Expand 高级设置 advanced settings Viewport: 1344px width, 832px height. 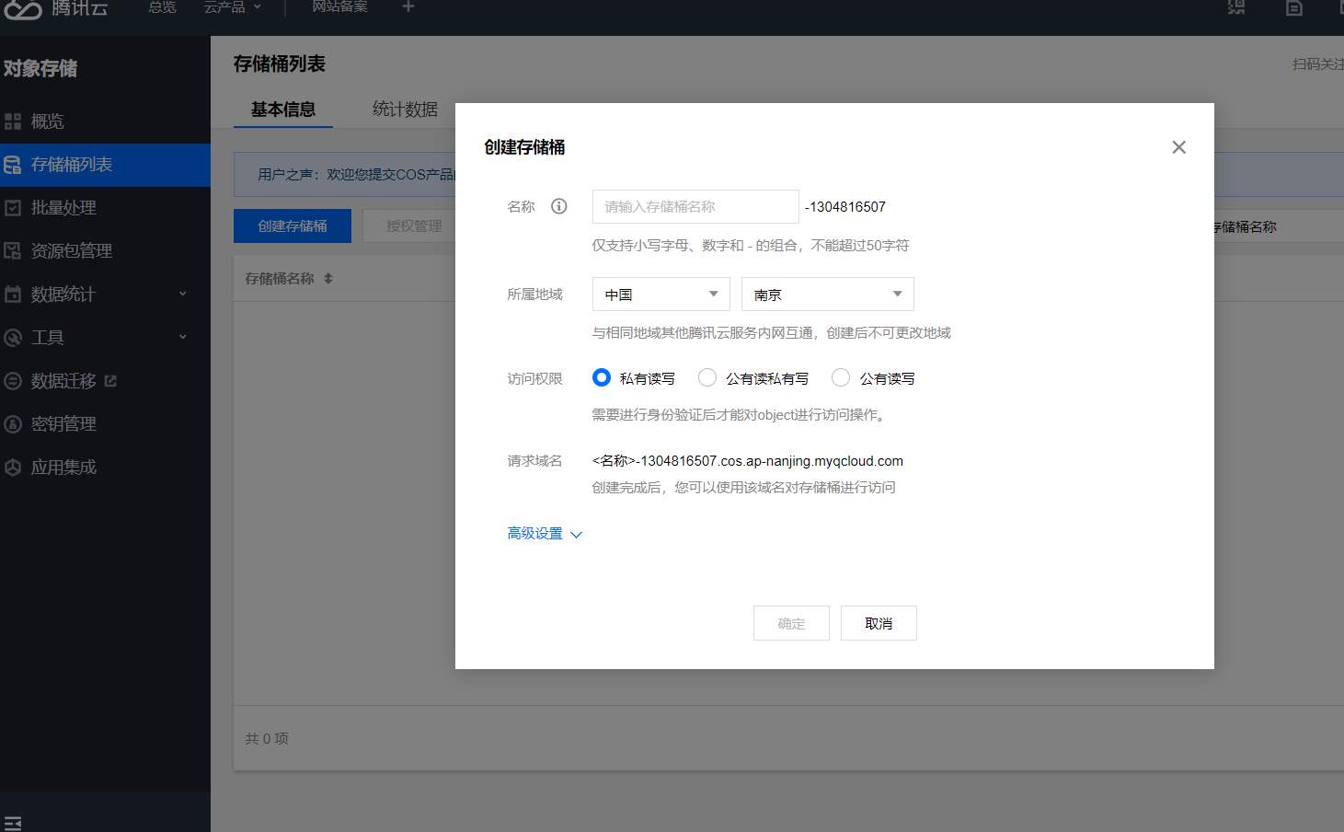click(545, 534)
